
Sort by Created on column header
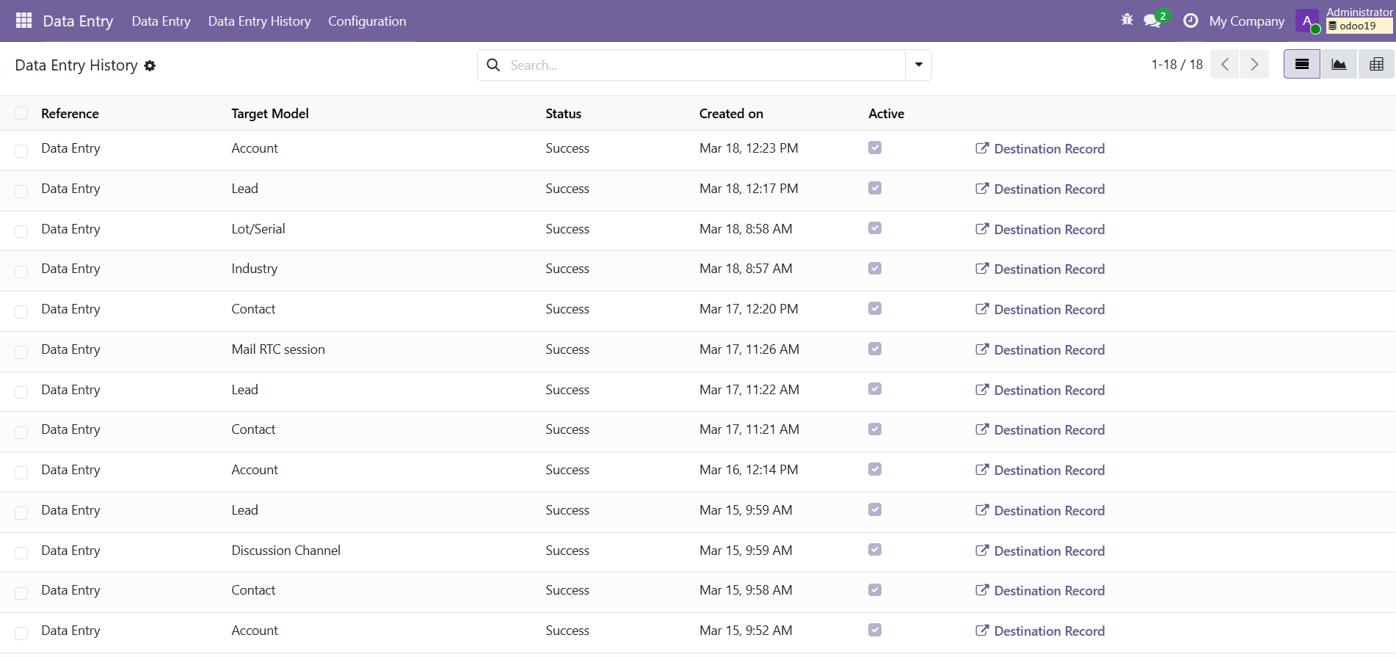click(x=731, y=114)
